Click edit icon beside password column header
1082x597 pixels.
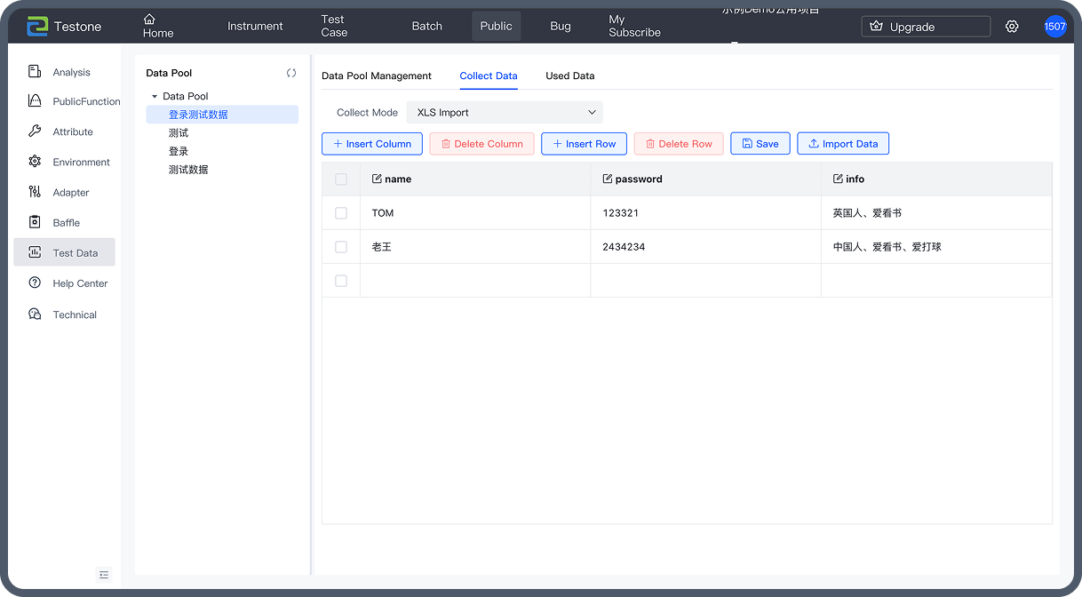pos(608,179)
